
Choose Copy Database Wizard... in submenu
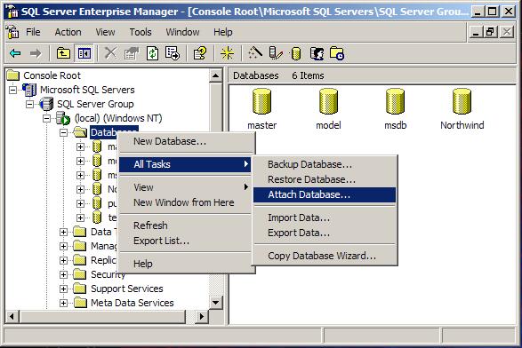point(325,256)
